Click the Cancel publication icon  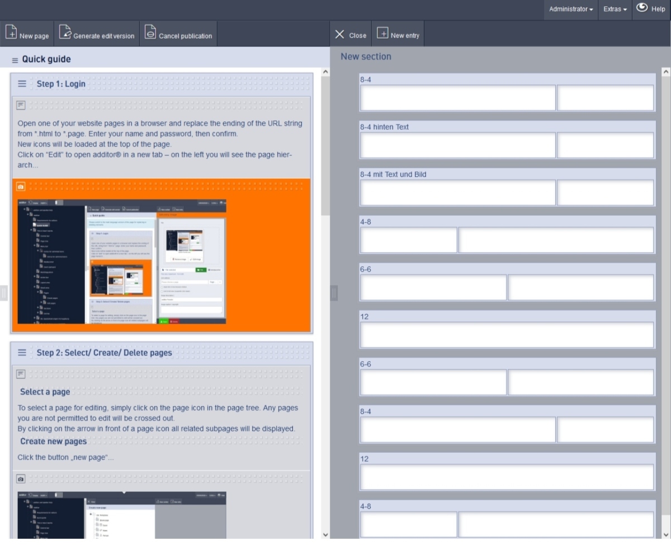click(x=150, y=32)
